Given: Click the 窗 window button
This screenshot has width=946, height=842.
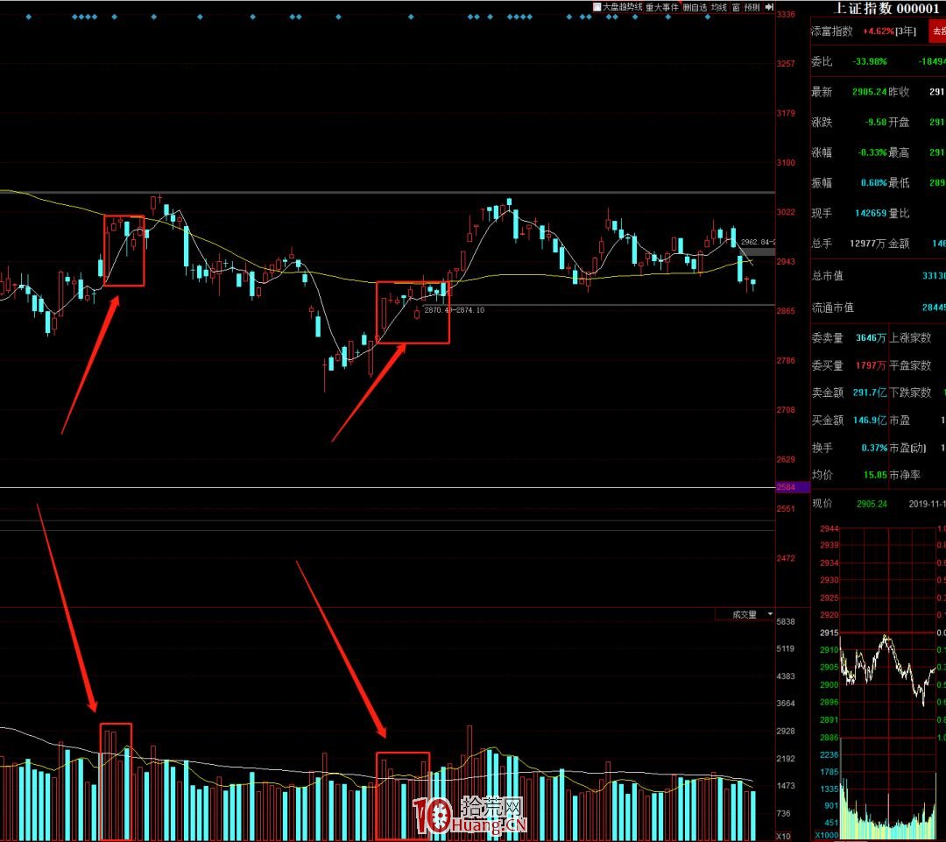Looking at the screenshot, I should coord(736,7).
